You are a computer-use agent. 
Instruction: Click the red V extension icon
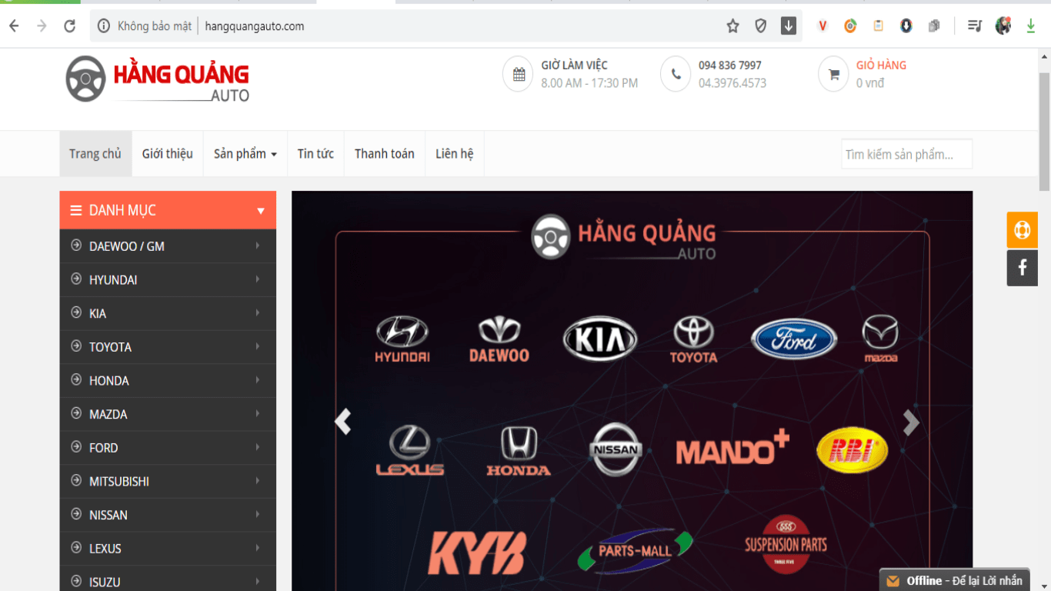pos(822,26)
